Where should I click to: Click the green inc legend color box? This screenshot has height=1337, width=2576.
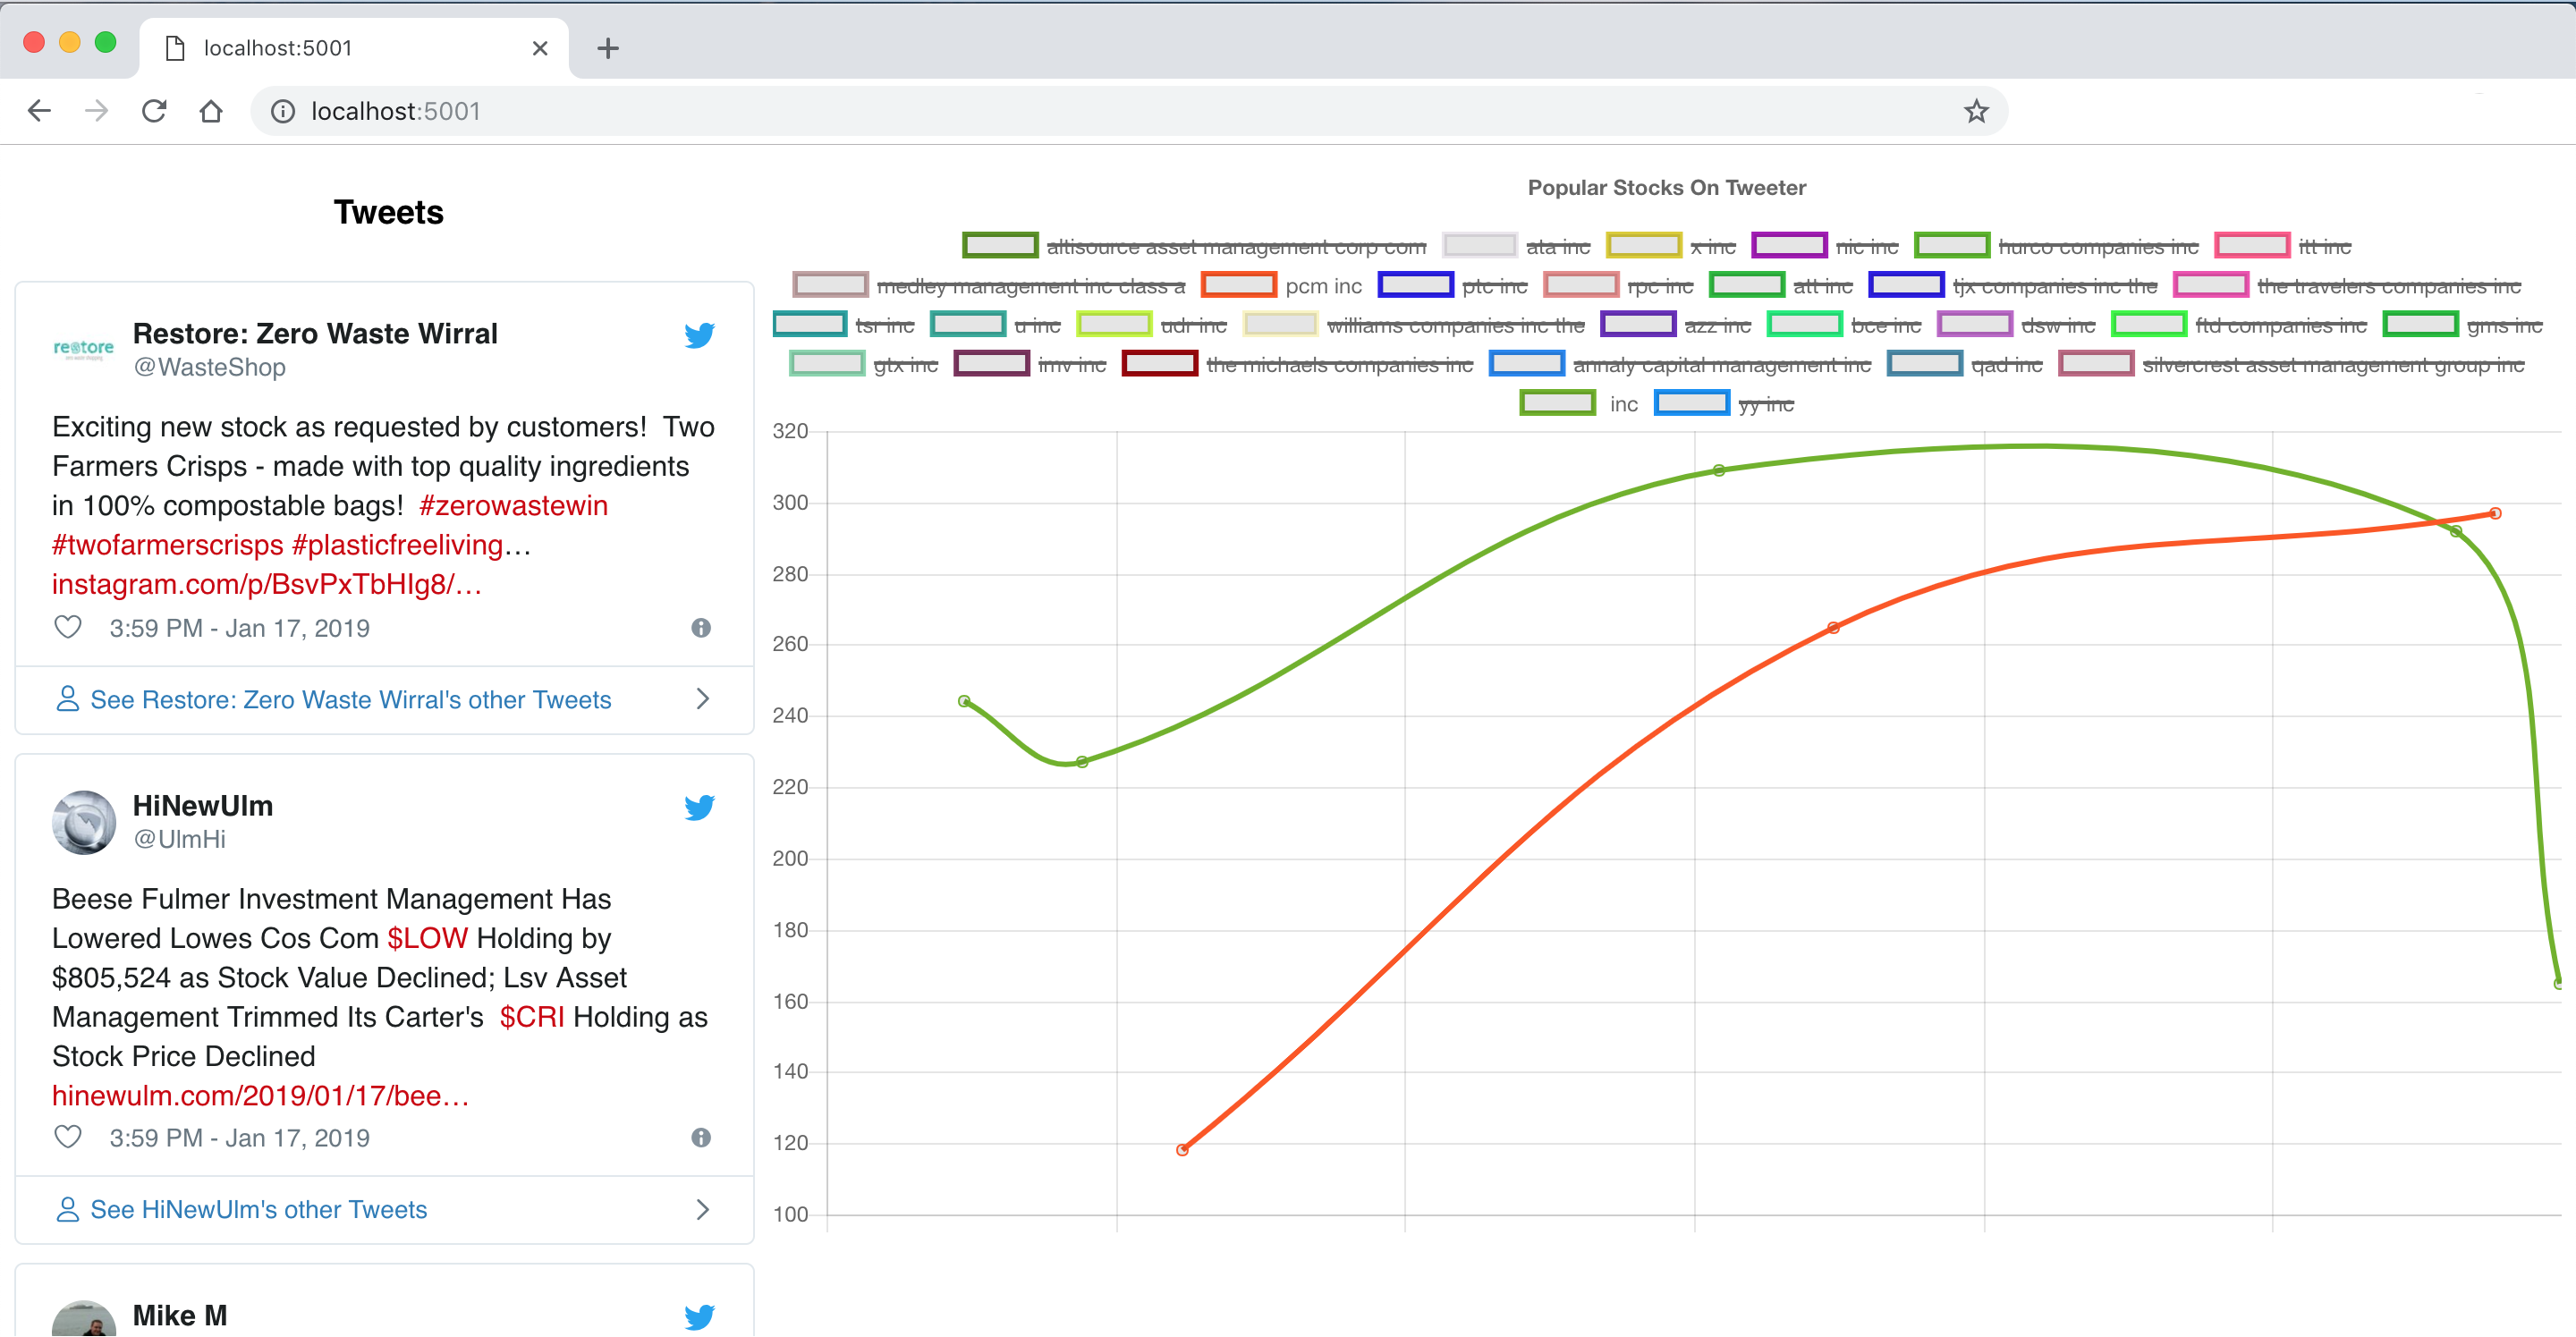(1557, 404)
